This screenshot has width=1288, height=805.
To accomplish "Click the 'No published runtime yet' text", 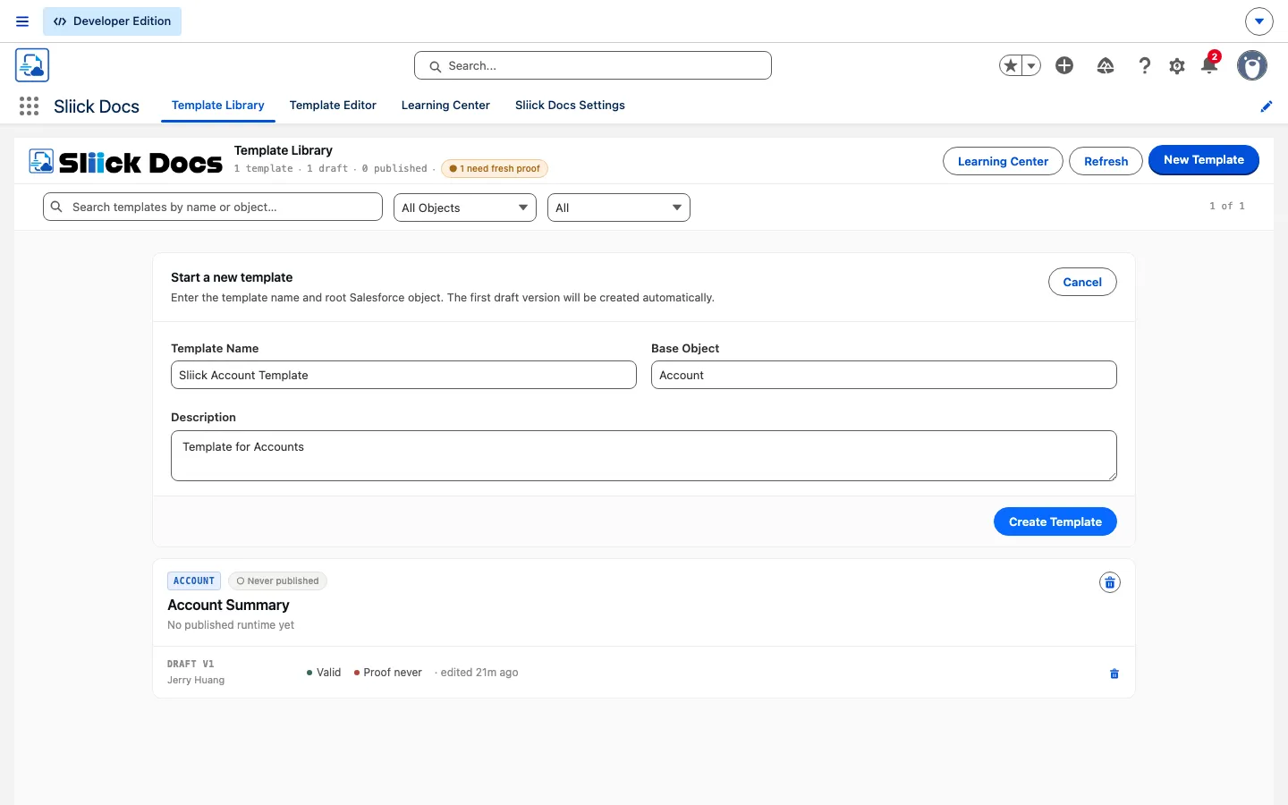I will click(231, 625).
